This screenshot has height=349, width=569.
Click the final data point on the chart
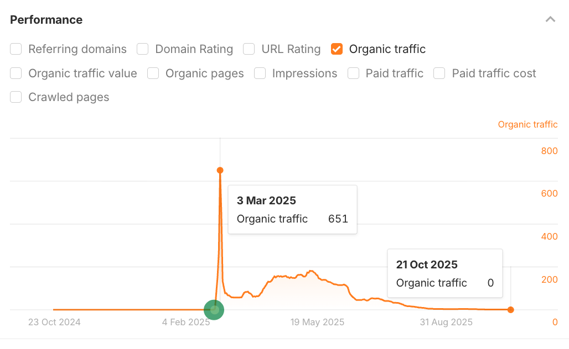pos(510,310)
